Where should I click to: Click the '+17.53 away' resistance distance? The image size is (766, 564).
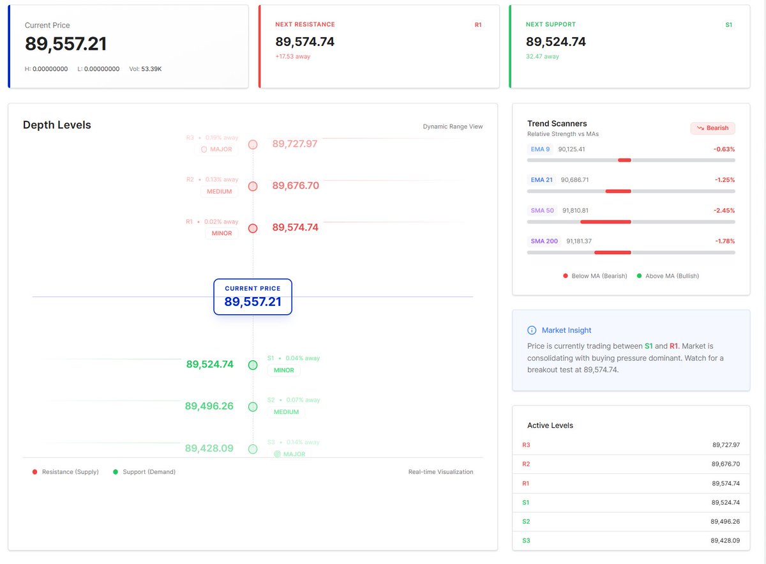point(293,56)
